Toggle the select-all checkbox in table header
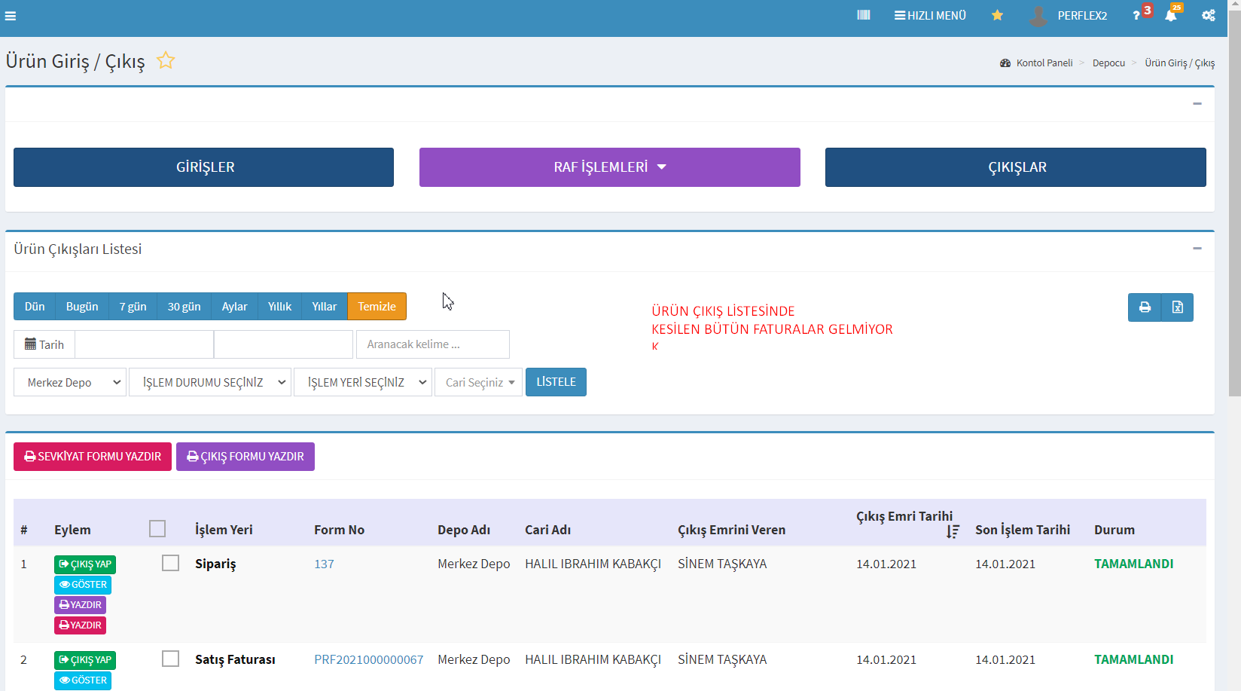The image size is (1241, 691). click(x=157, y=529)
